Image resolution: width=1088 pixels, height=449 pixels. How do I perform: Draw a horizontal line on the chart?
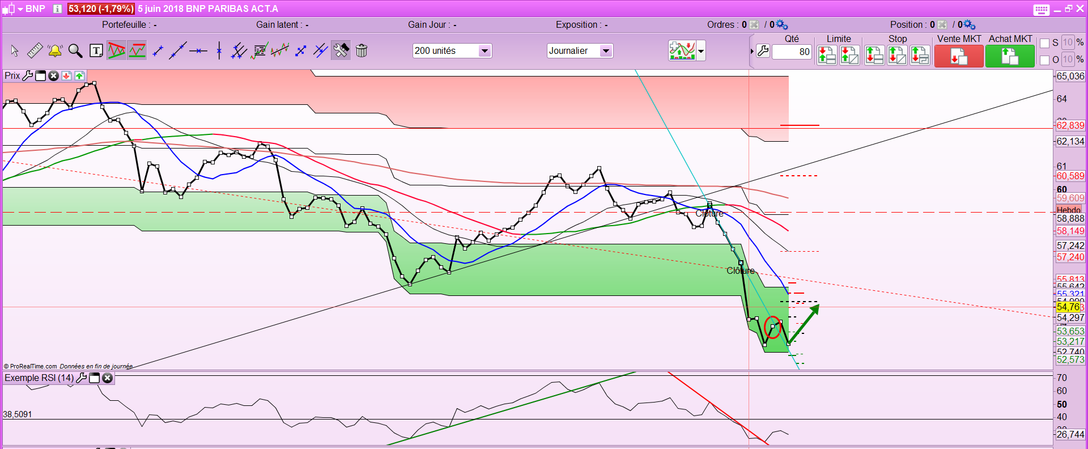[198, 51]
